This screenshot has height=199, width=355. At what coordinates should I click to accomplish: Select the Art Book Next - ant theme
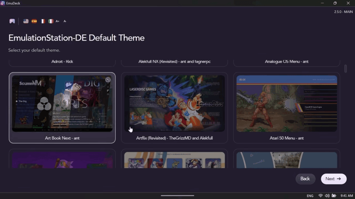[x=62, y=107]
